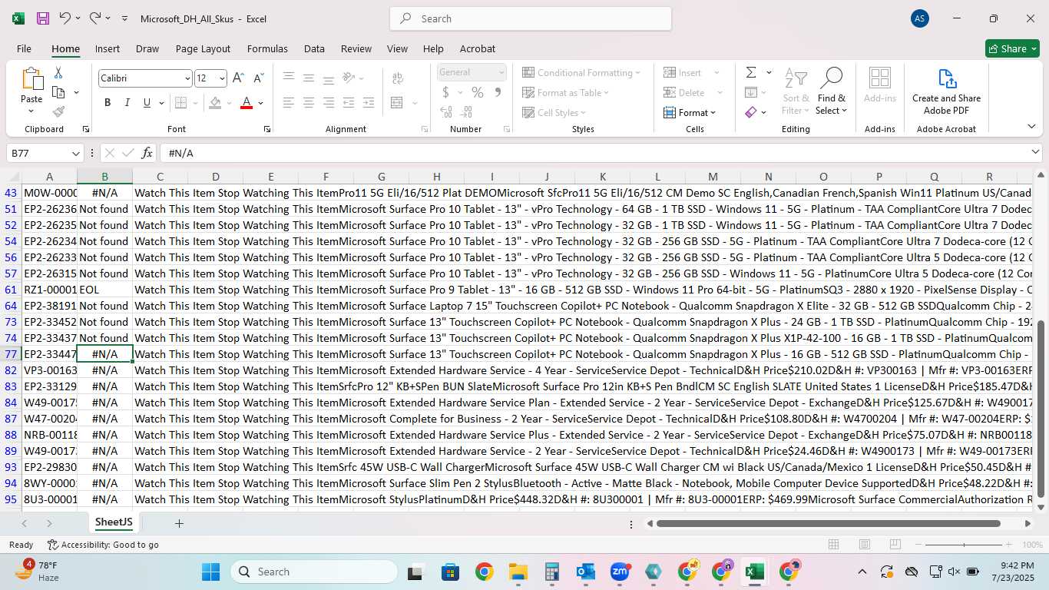
Task: Click the percent style icon
Action: (478, 93)
